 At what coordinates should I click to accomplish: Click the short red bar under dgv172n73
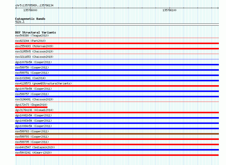click(31, 107)
